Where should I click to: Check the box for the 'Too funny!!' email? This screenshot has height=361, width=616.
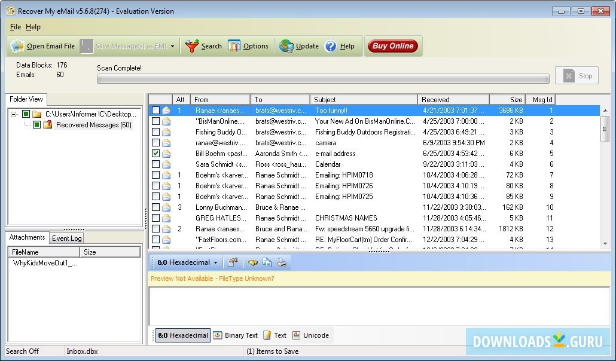click(x=155, y=111)
